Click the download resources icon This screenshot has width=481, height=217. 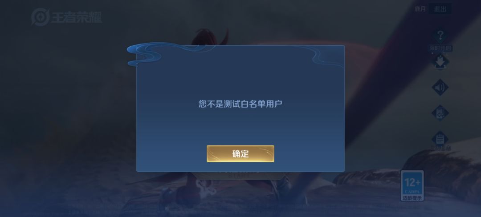[x=440, y=61]
